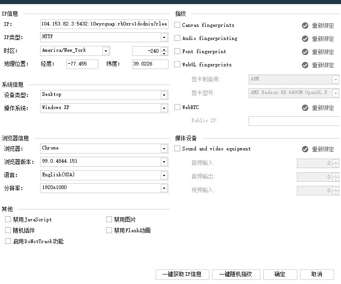The width and height of the screenshot is (341, 284).
Task: Click rebind check icon next to Font fingerprint
Action: (x=305, y=52)
